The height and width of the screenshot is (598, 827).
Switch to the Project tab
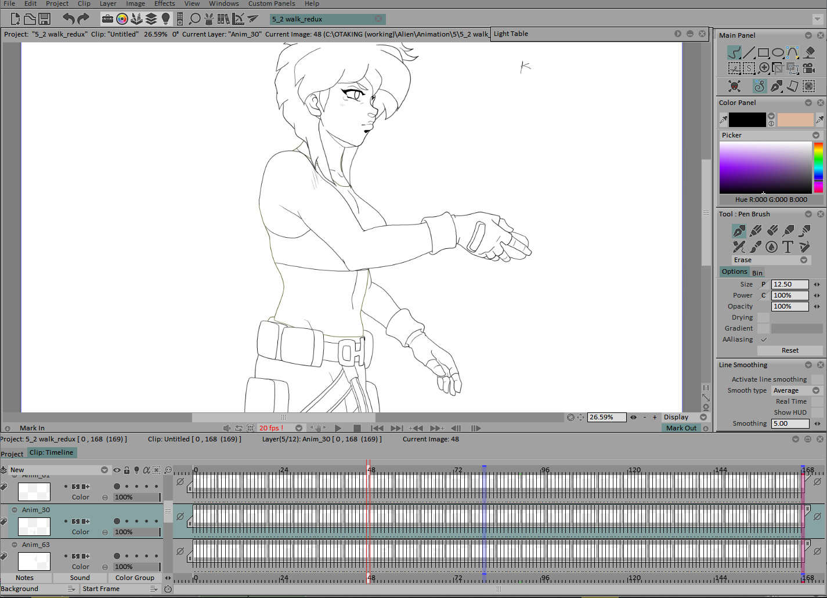click(x=12, y=454)
